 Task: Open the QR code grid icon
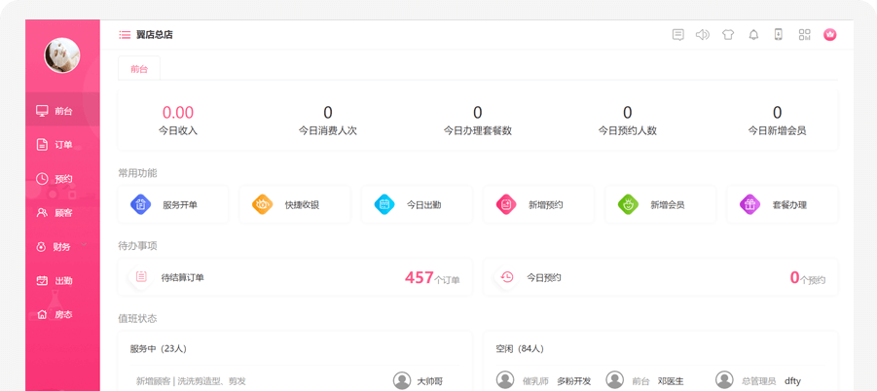[804, 35]
